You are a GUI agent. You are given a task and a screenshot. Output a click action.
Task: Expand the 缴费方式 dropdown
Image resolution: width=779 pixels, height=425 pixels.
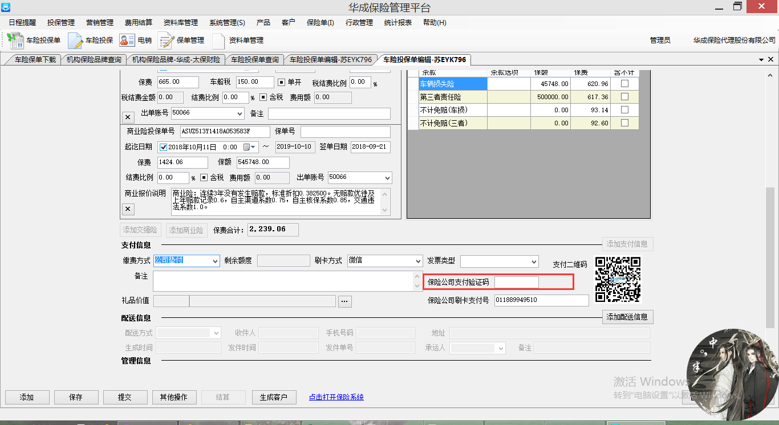coord(215,261)
